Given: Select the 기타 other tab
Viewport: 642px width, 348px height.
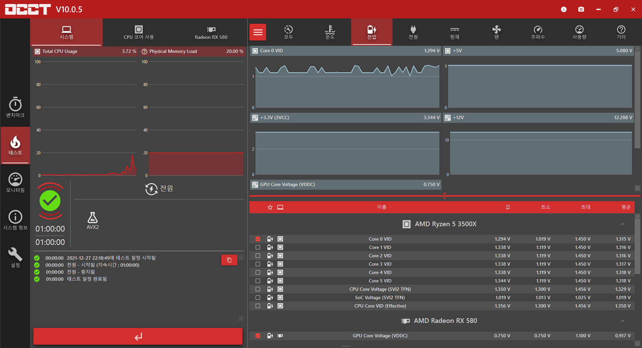Looking at the screenshot, I should (621, 32).
